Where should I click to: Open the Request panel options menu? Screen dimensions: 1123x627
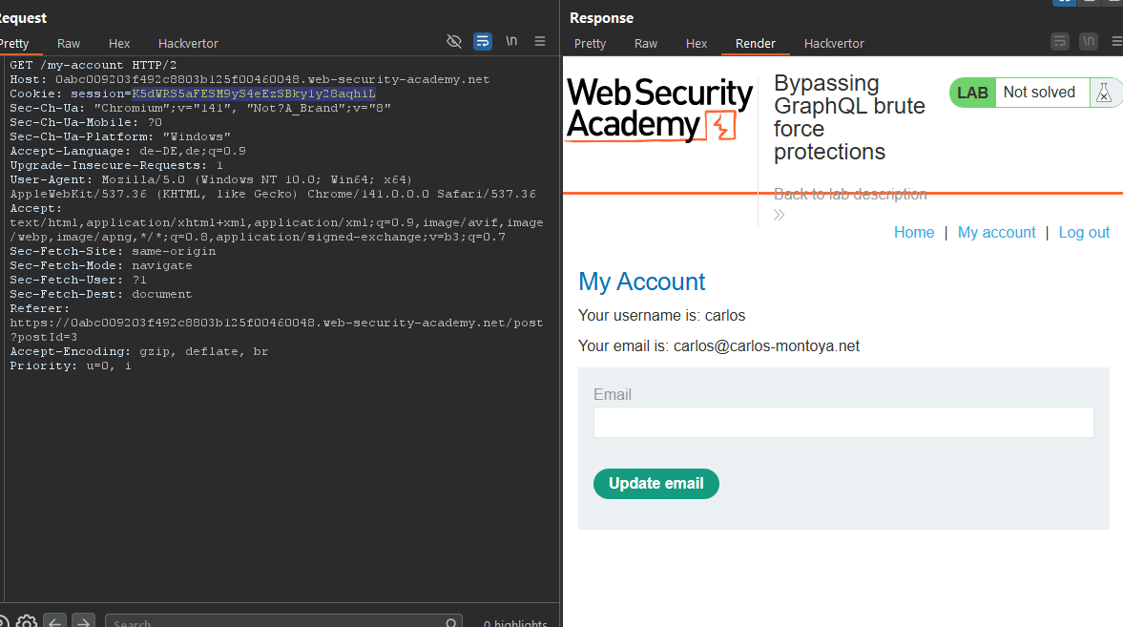[x=540, y=41]
